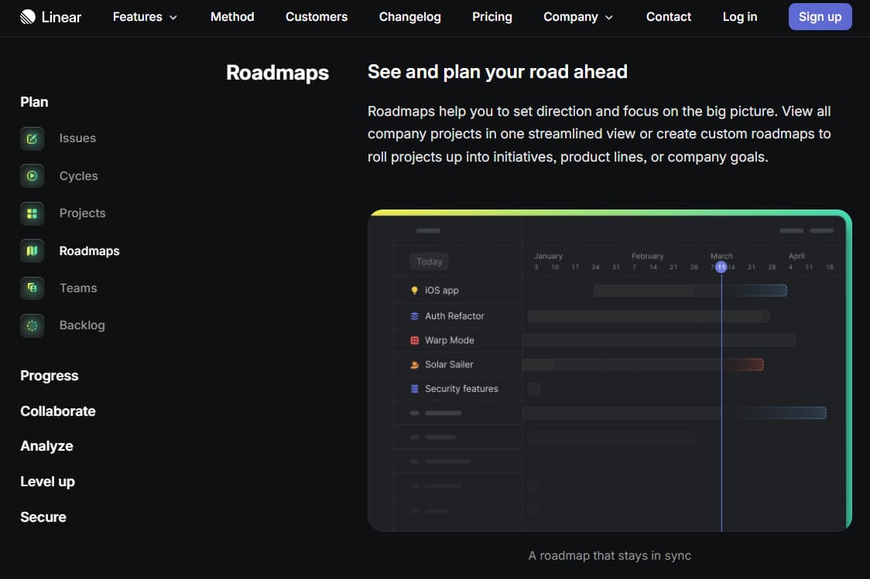Click the April month label
Image resolution: width=870 pixels, height=579 pixels.
[x=796, y=256]
